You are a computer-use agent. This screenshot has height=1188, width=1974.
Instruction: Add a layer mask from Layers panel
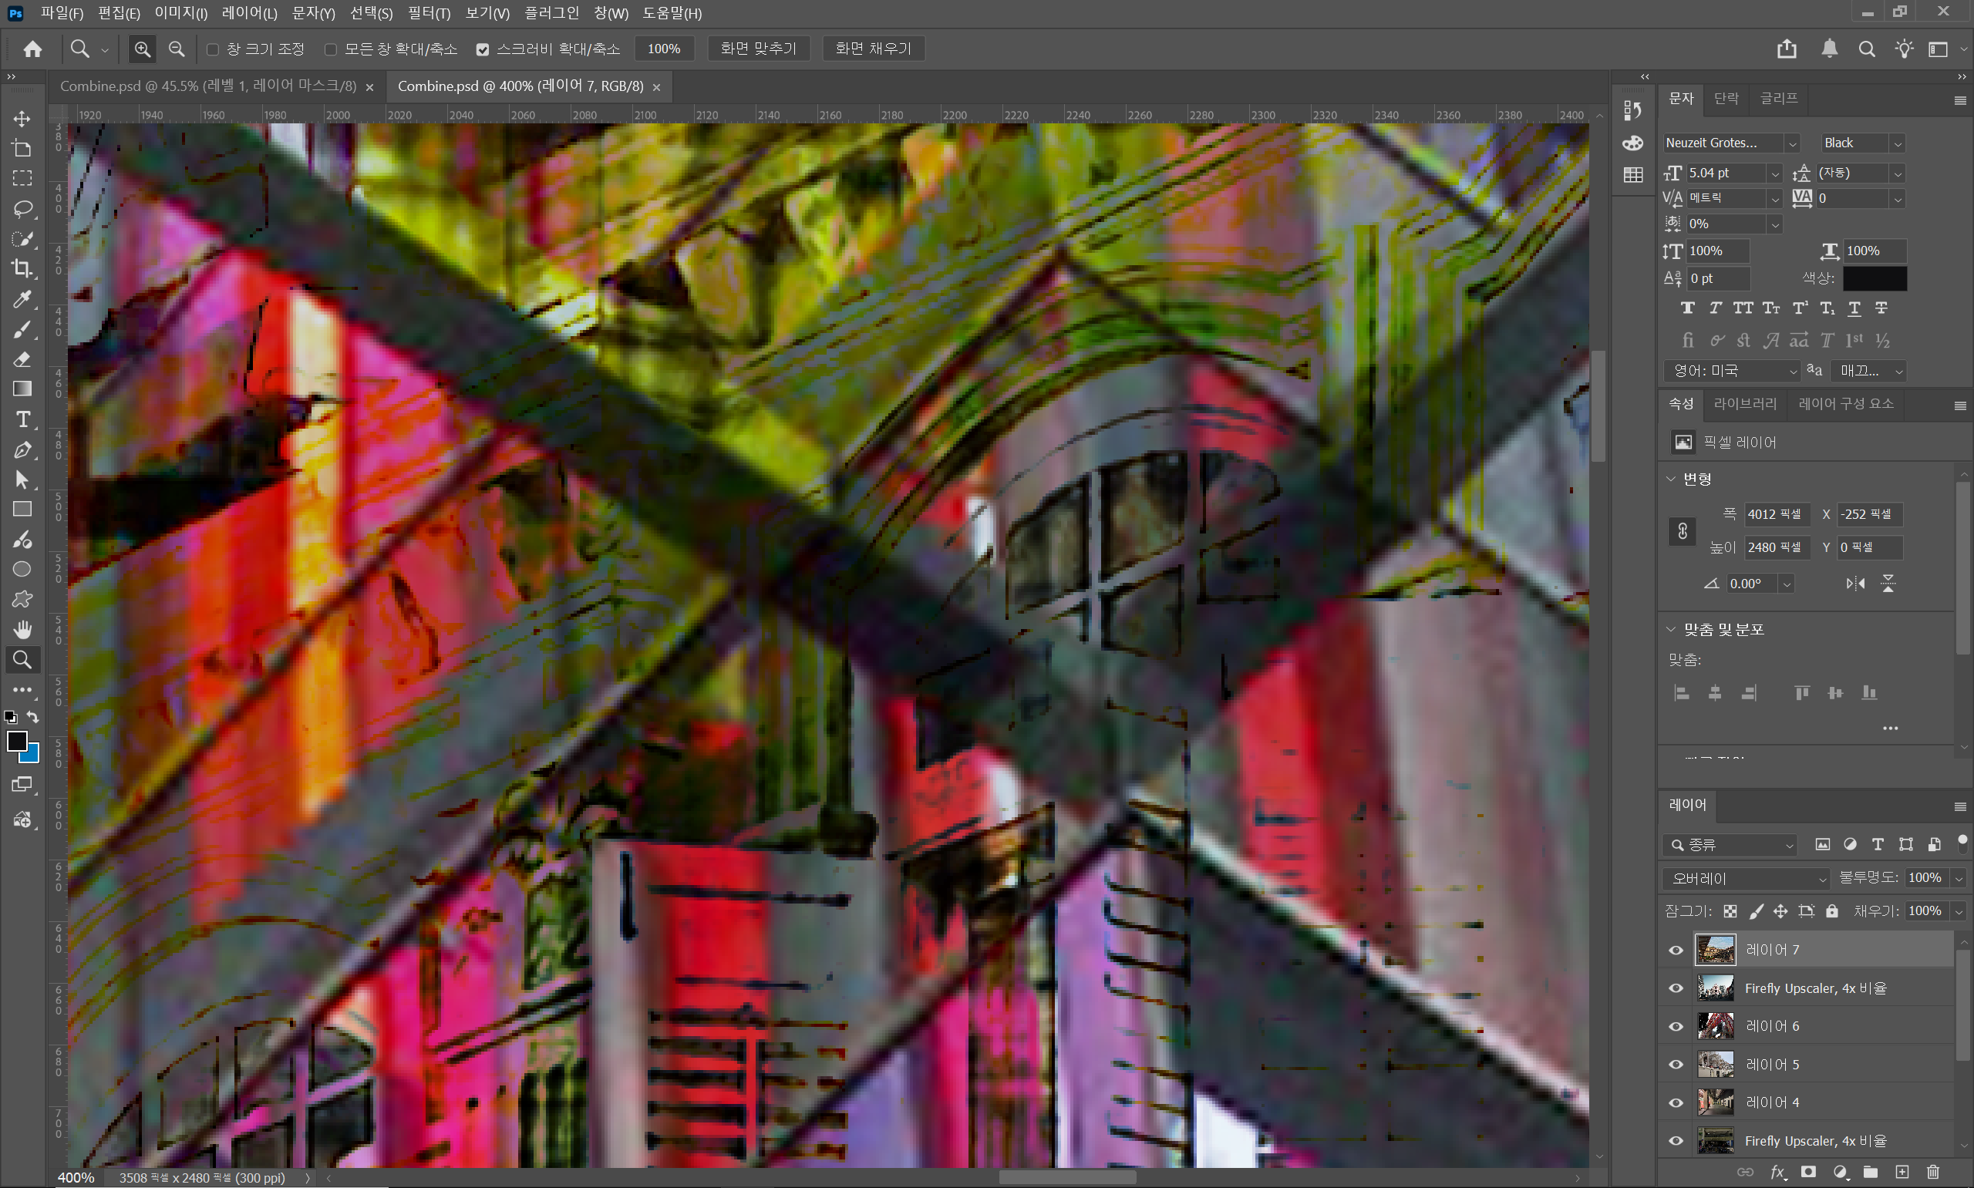tap(1808, 1171)
